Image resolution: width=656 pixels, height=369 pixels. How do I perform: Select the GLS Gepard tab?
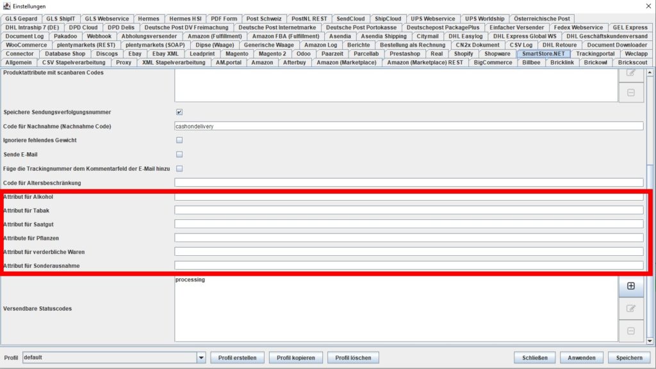point(21,19)
